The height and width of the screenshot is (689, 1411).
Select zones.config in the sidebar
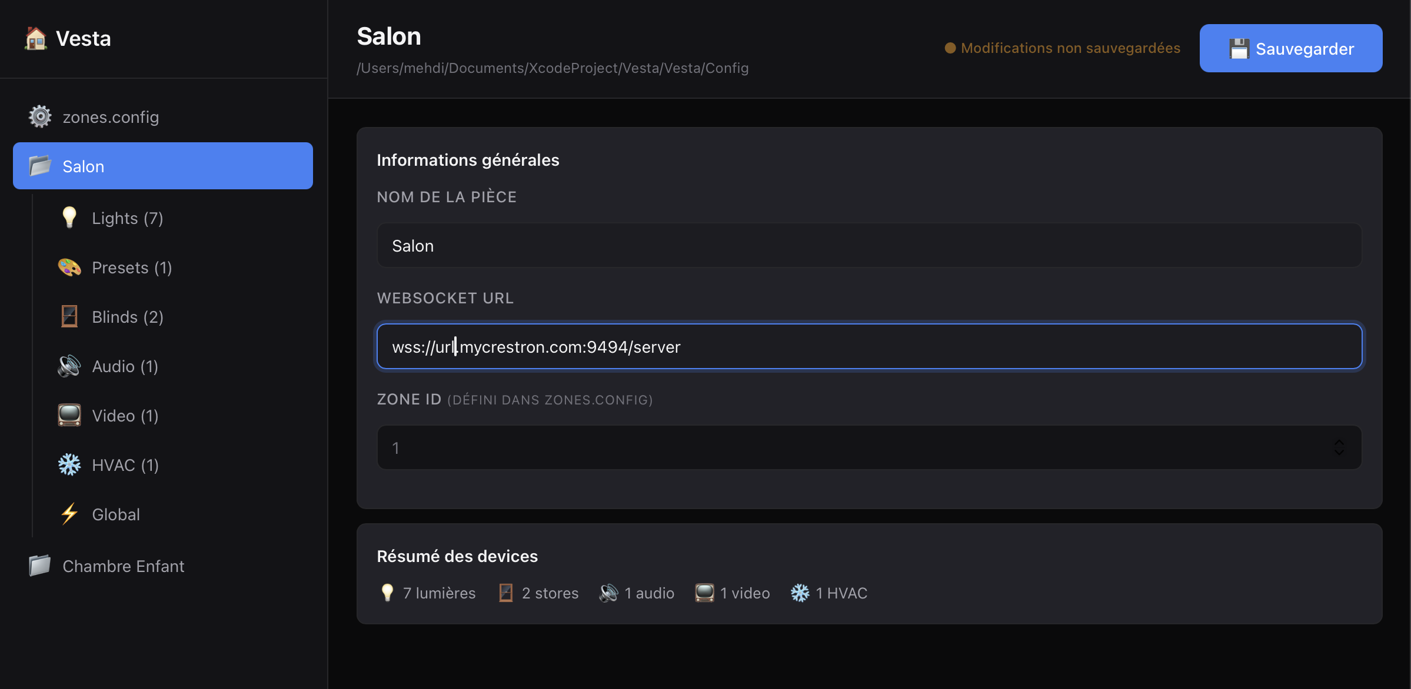click(111, 116)
